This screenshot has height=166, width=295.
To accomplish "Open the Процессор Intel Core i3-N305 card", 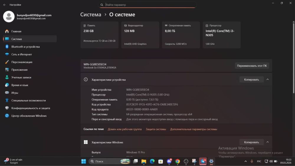I will tap(222, 35).
